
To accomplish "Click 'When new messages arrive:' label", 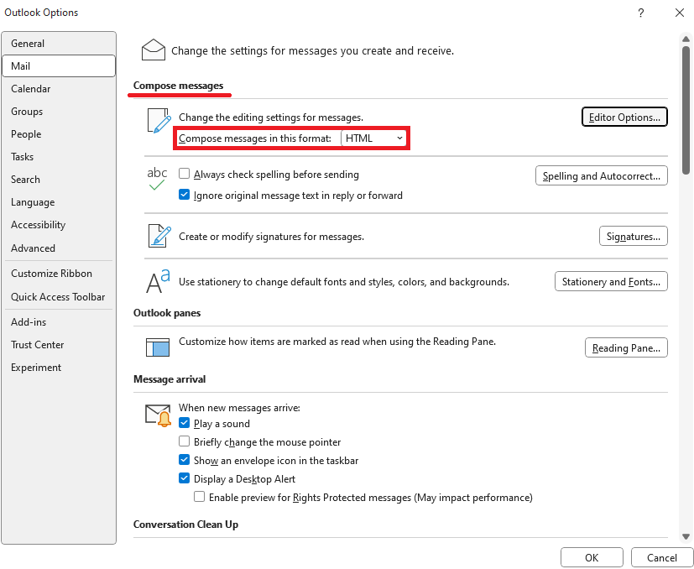I will pos(239,407).
